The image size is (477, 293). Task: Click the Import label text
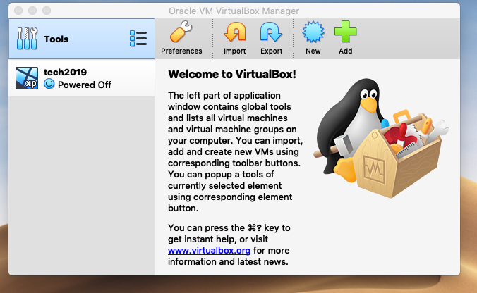click(234, 51)
